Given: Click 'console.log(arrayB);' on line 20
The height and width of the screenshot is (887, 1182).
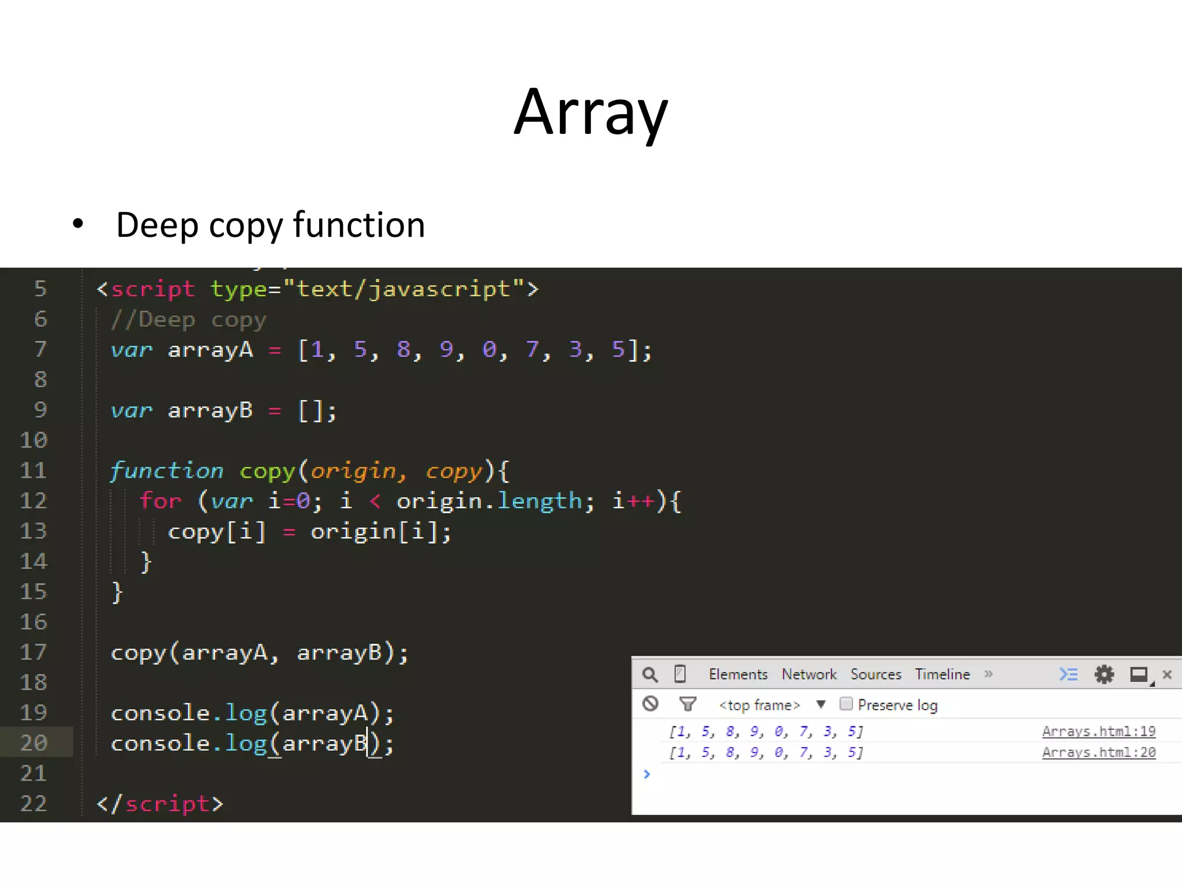Looking at the screenshot, I should coord(253,744).
